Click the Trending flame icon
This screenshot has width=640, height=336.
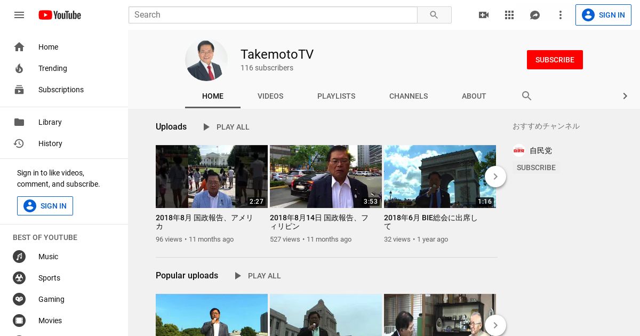coord(19,68)
